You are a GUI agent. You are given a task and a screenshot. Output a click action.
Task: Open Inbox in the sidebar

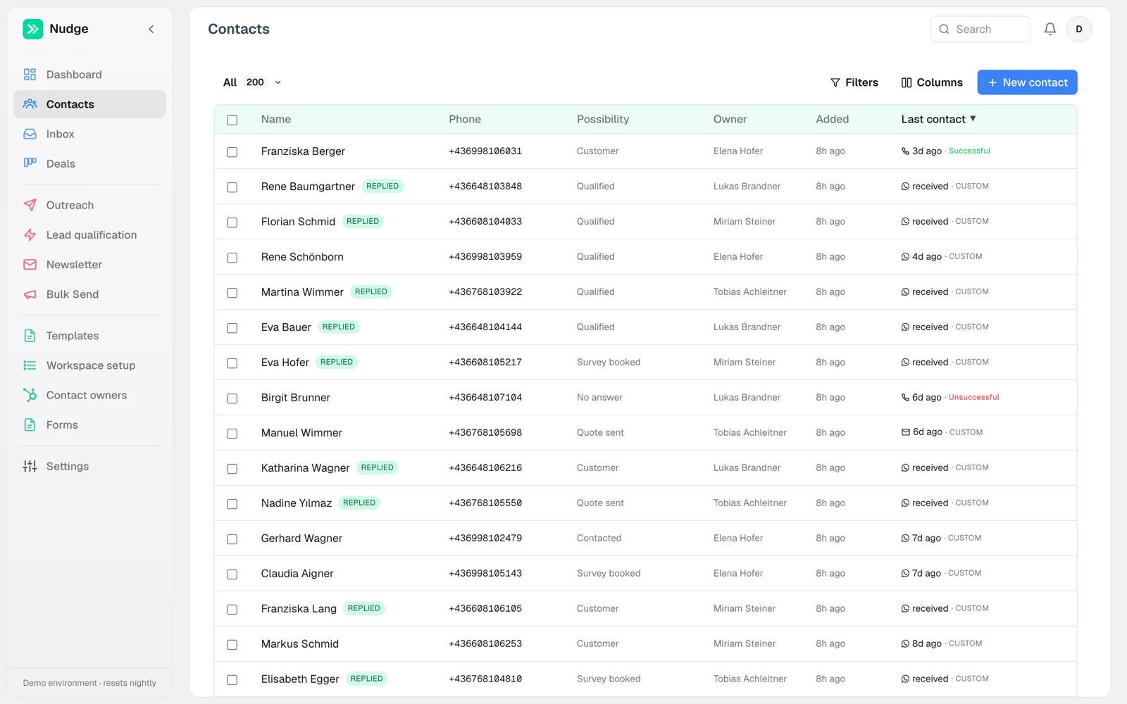[89, 134]
